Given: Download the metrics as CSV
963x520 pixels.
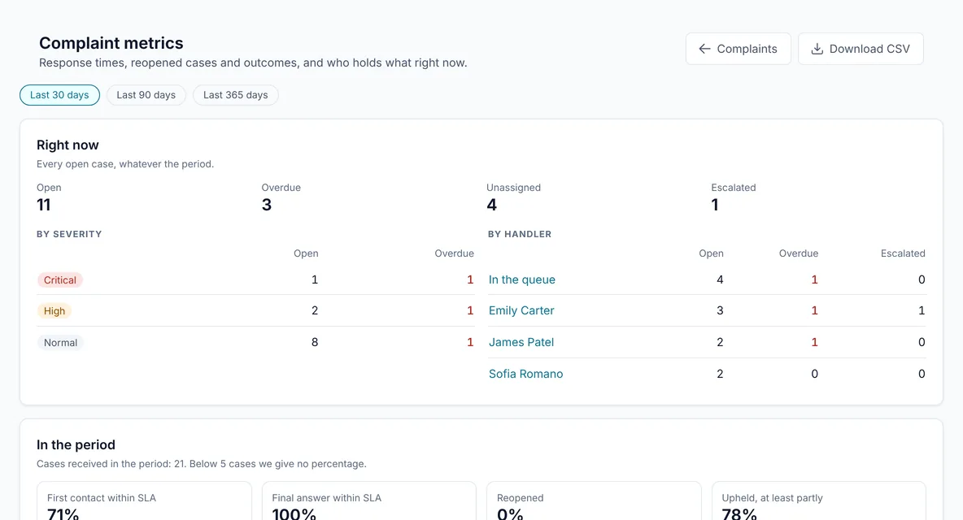Looking at the screenshot, I should [x=861, y=49].
